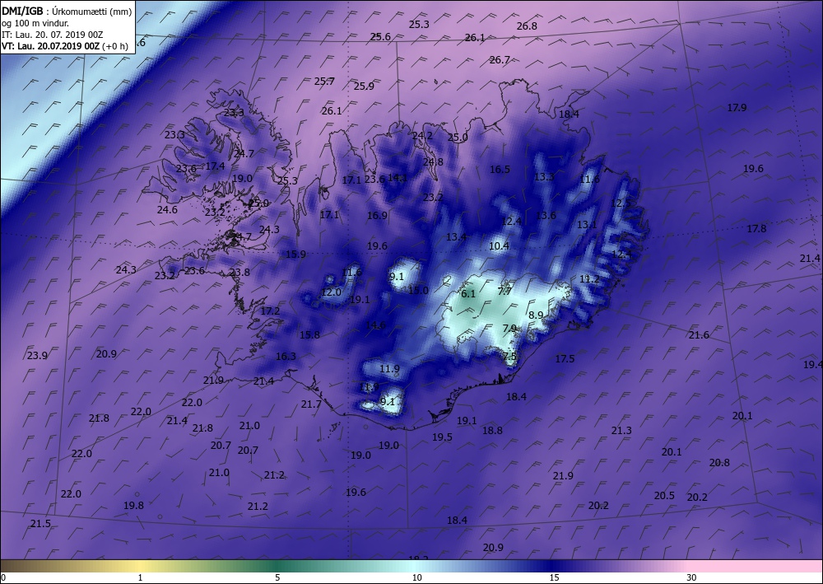
Task: Click the '30' label on the color scale
Action: click(x=691, y=577)
